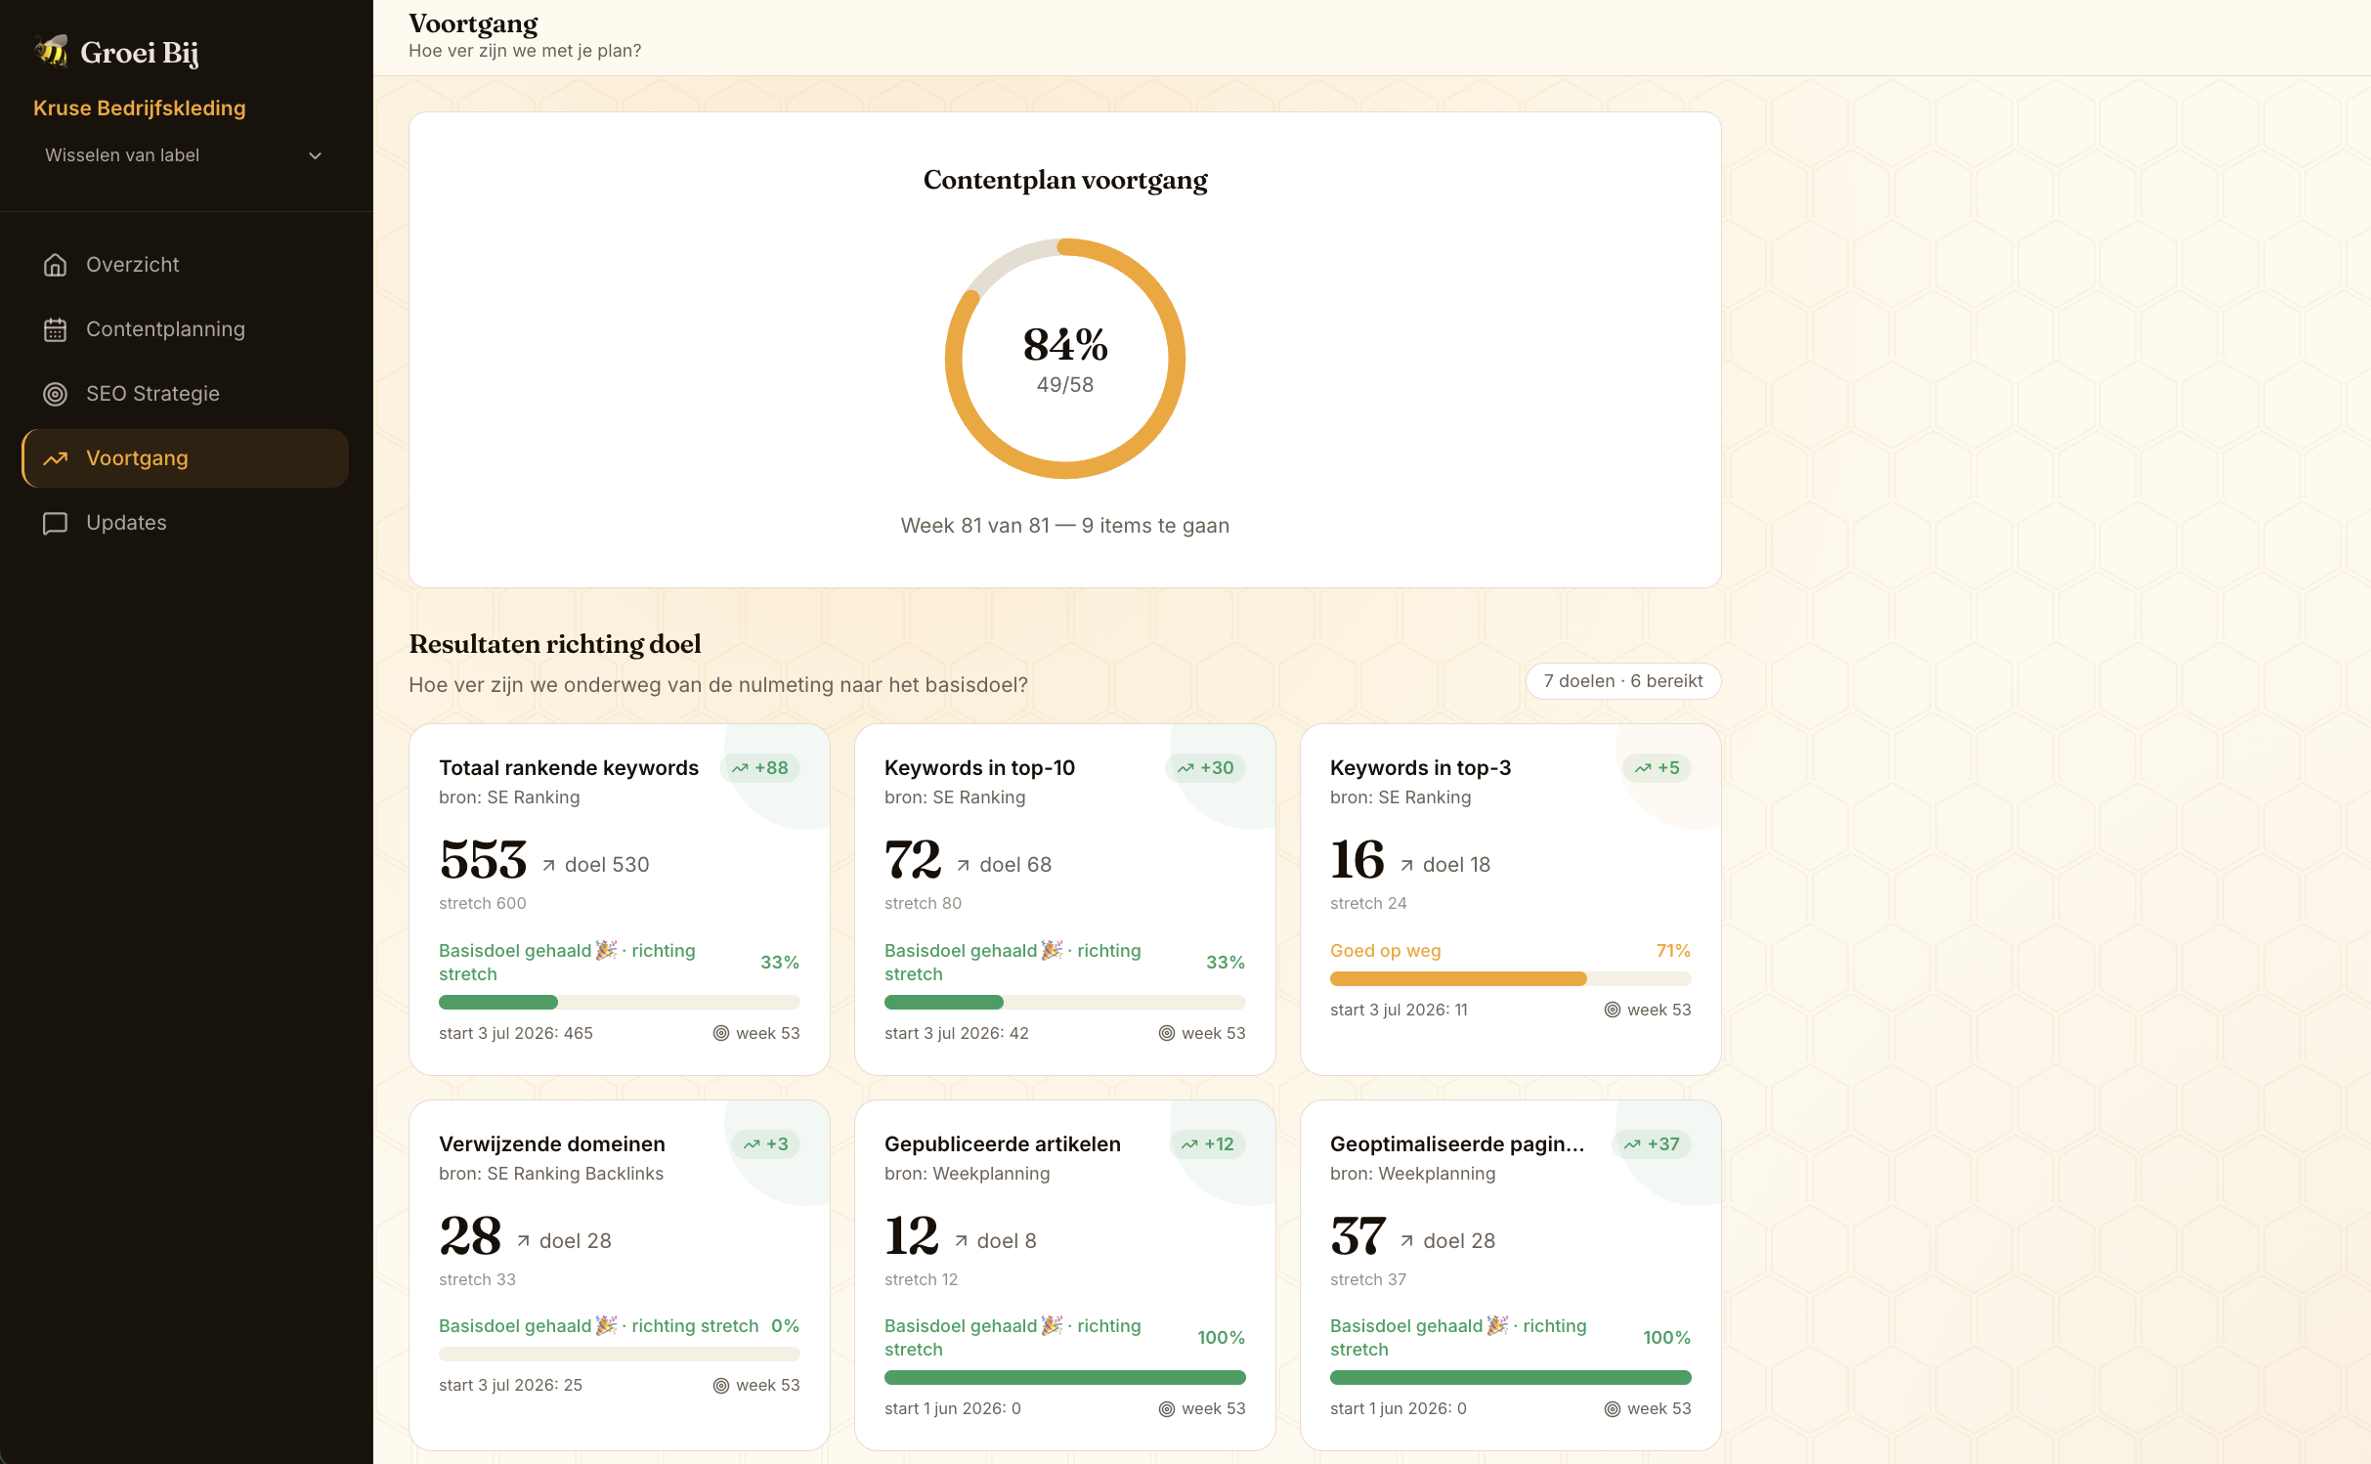This screenshot has height=1464, width=2371.
Task: Click the +5 badge on Keywords in top-3
Action: coord(1658,768)
